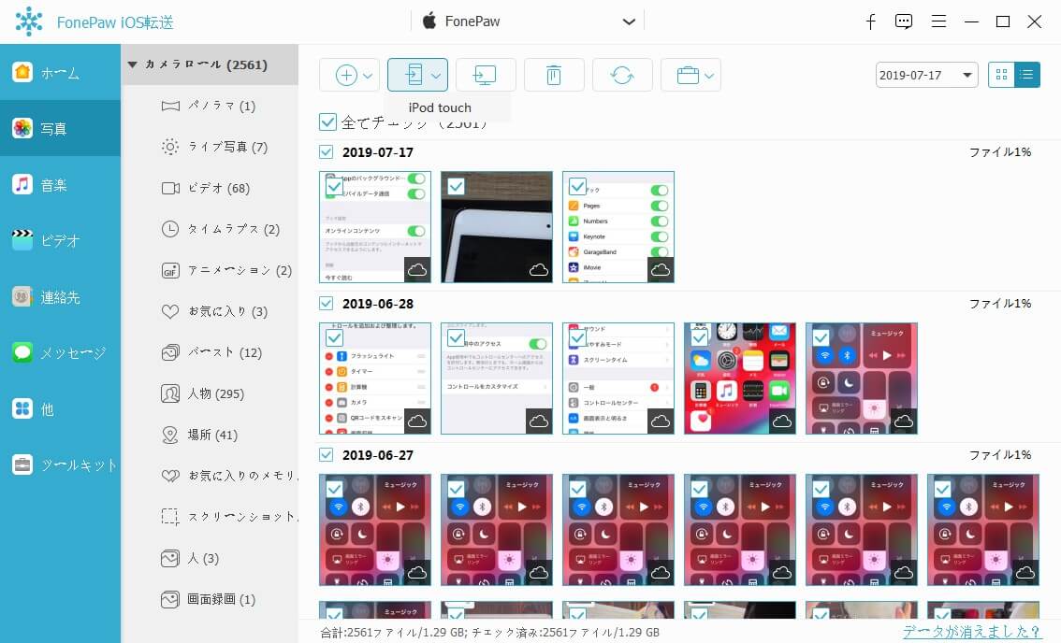Click the FonePaw snowflake logo

29,21
